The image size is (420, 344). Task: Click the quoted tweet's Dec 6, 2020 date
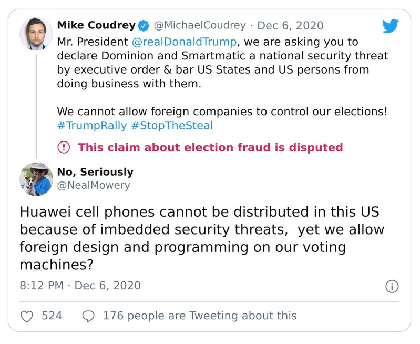click(x=290, y=25)
